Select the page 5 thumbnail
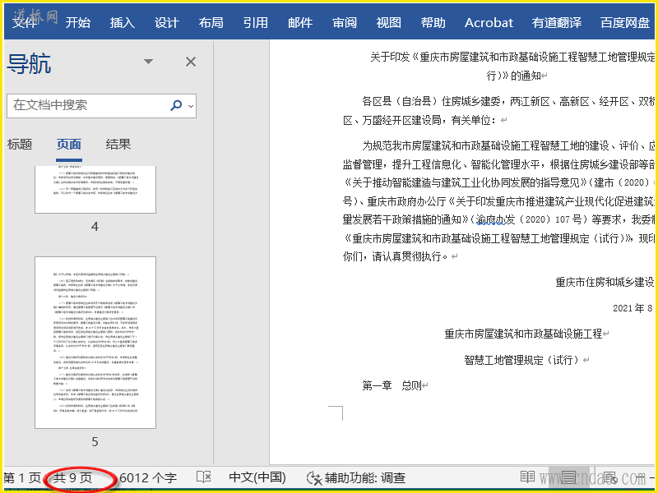Screen dimensions: 658x493 pos(95,343)
